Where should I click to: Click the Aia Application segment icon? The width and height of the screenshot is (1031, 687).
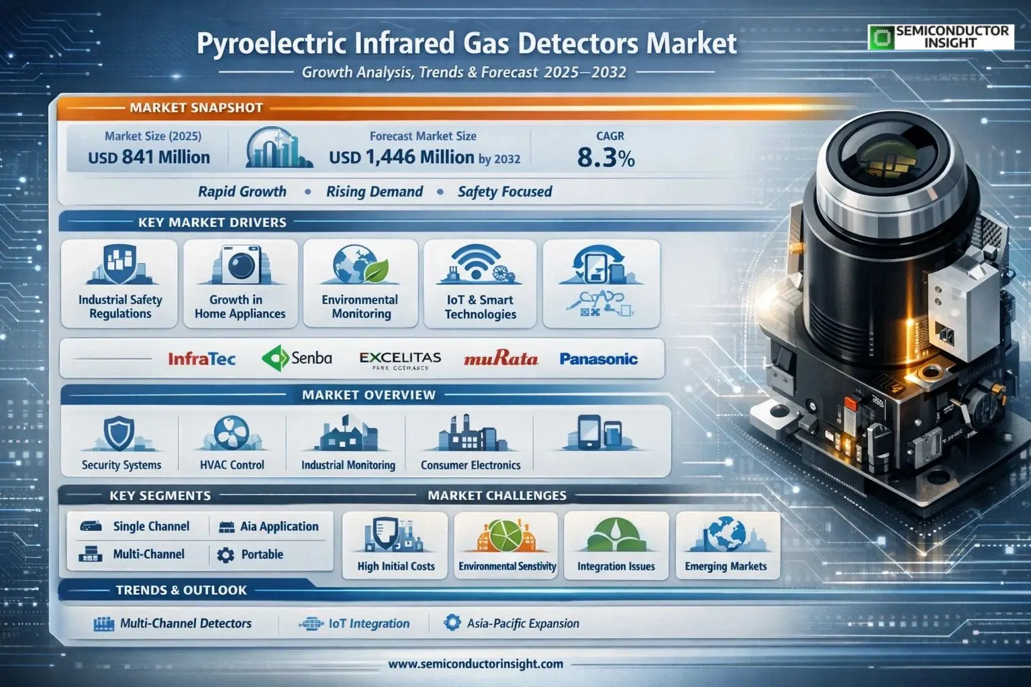[x=227, y=527]
